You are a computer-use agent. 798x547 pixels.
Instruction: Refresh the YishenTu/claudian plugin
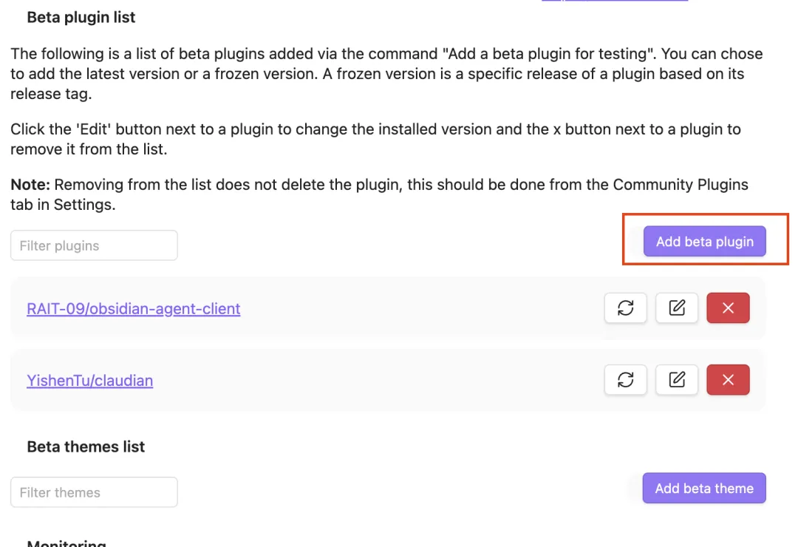click(x=625, y=380)
